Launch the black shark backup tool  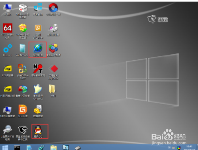23,133
